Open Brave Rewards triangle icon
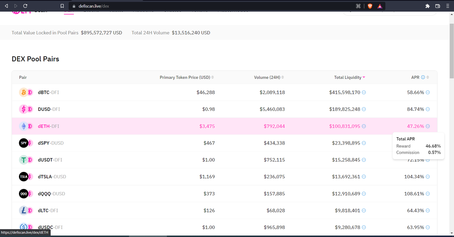454x237 pixels. coord(380,6)
